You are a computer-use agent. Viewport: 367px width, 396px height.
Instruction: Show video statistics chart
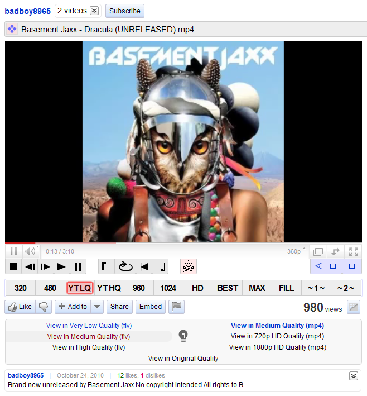click(x=354, y=307)
